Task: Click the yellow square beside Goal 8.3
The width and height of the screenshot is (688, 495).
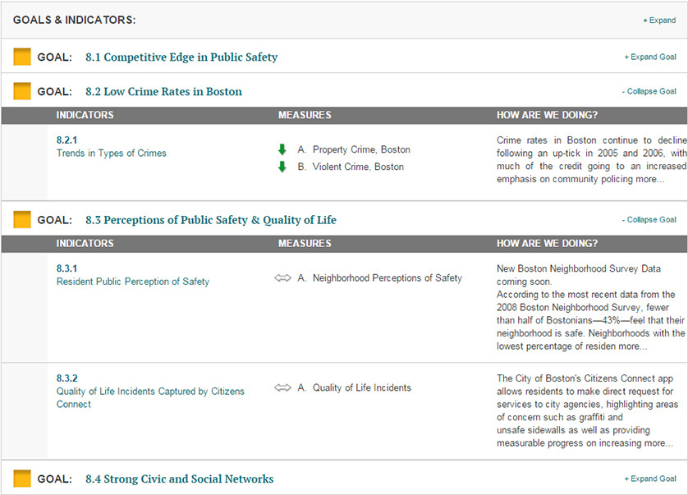Action: (x=22, y=220)
